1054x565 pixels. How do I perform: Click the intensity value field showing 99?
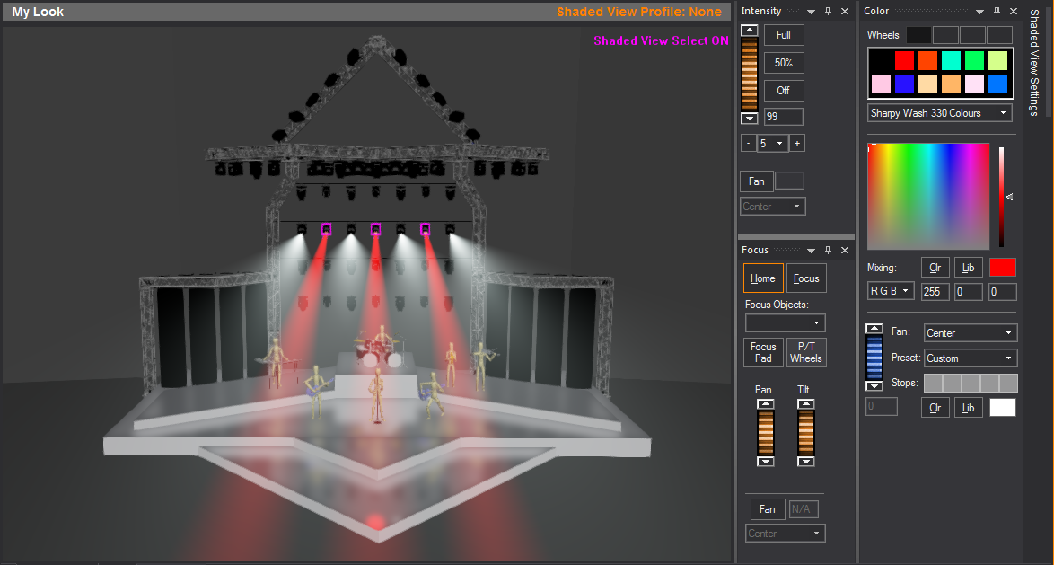(x=783, y=118)
